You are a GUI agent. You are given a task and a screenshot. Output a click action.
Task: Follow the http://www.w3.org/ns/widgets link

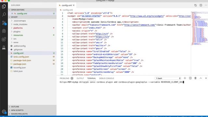pyautogui.click(x=147, y=16)
